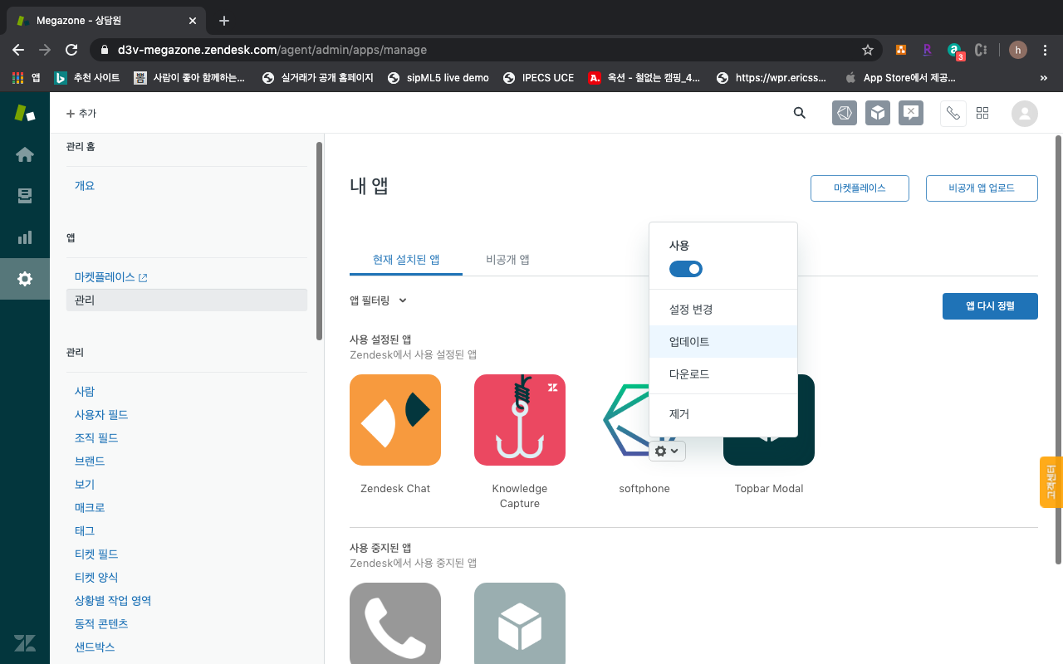The height and width of the screenshot is (664, 1063).
Task: Open 상황별 작업 영역 admin link
Action: pyautogui.click(x=113, y=600)
